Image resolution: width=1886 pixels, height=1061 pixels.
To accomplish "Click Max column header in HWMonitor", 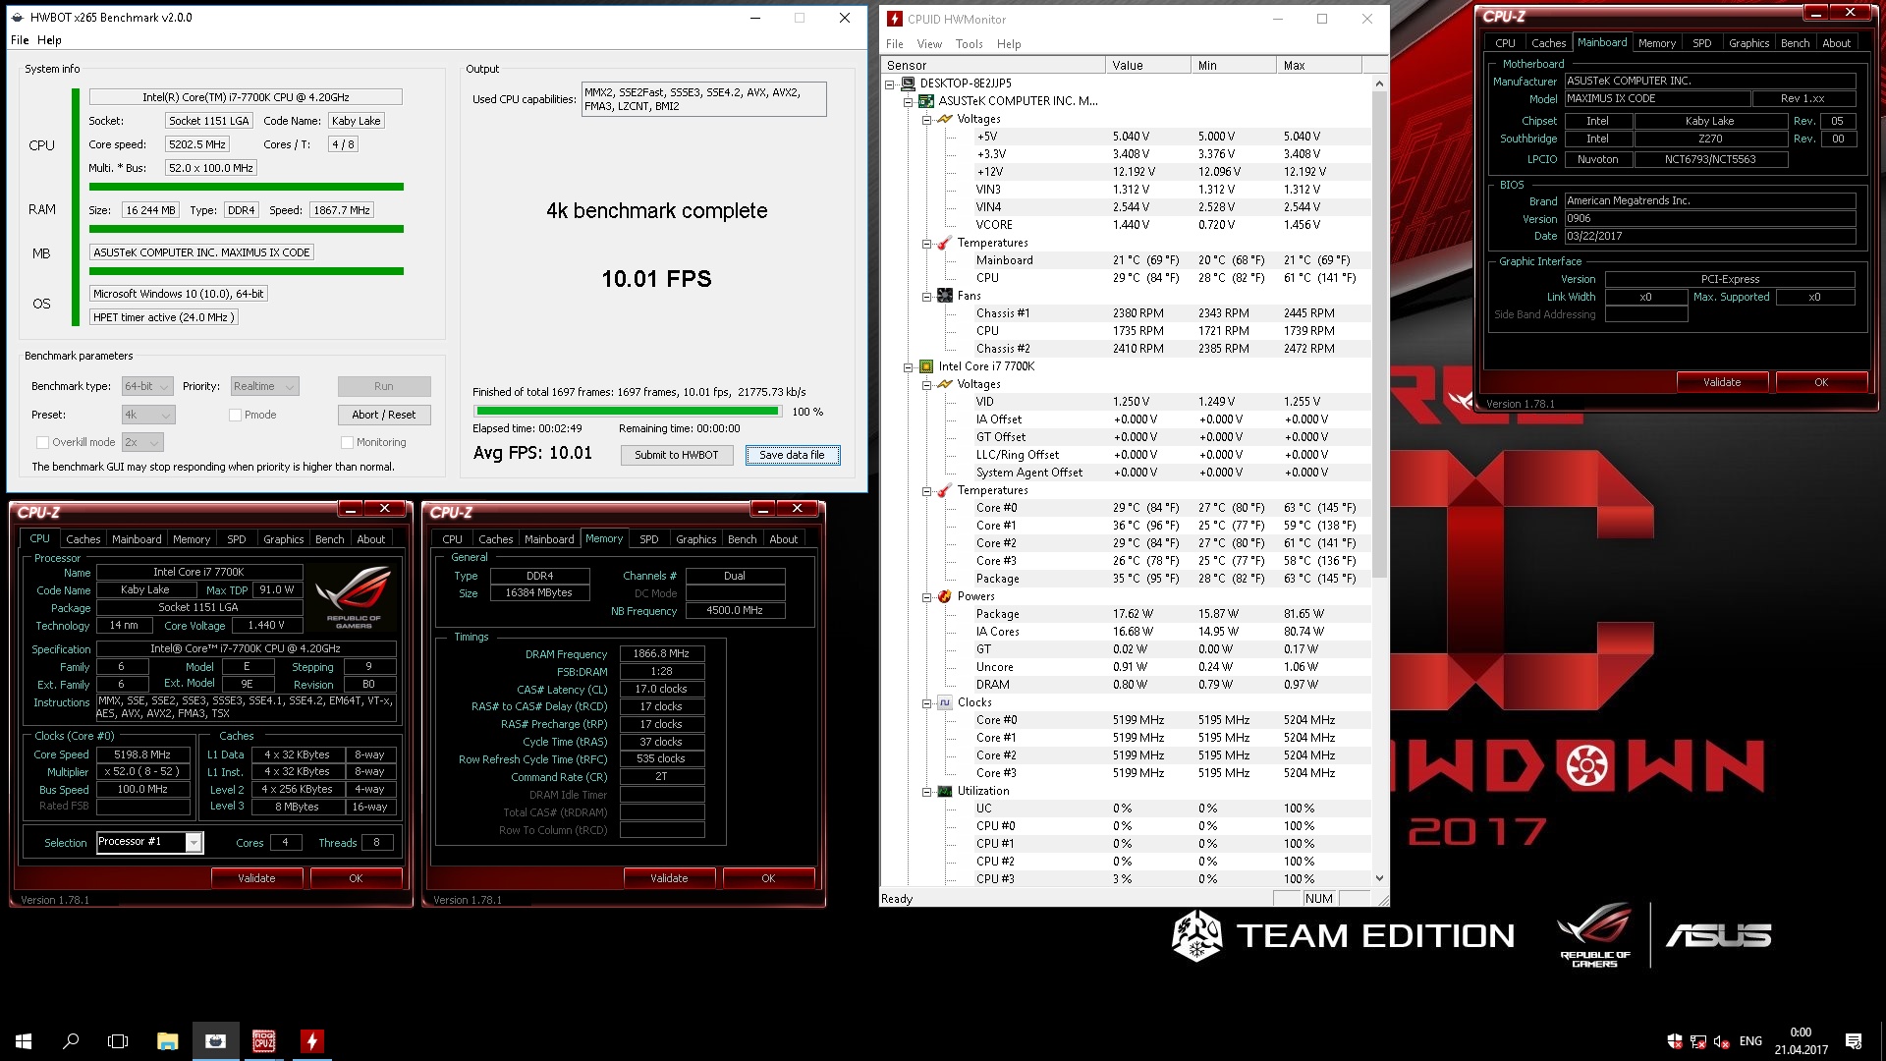I will click(x=1319, y=66).
